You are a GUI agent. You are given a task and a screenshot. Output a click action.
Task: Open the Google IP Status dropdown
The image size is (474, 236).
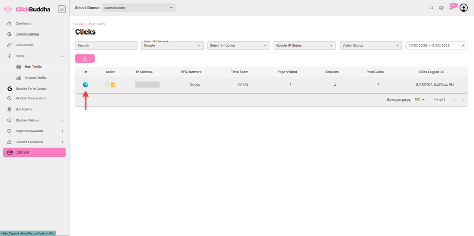[x=304, y=46]
